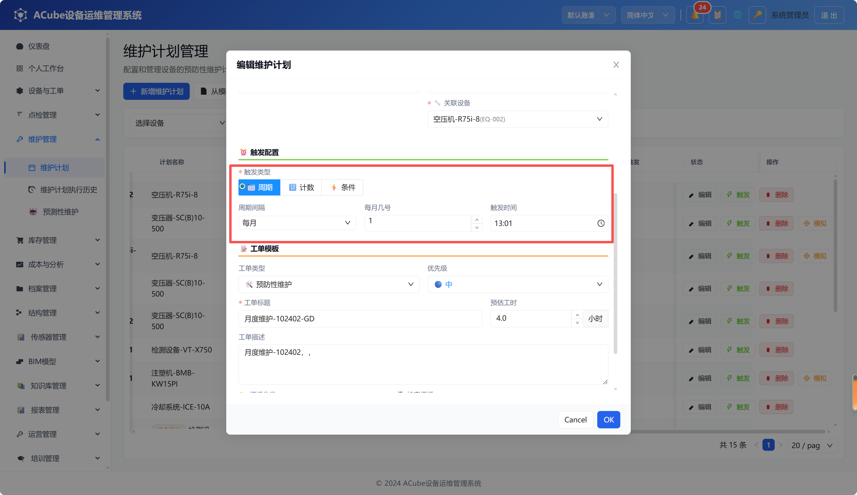Decrease the 预估工时 value
The width and height of the screenshot is (857, 495).
click(x=577, y=323)
